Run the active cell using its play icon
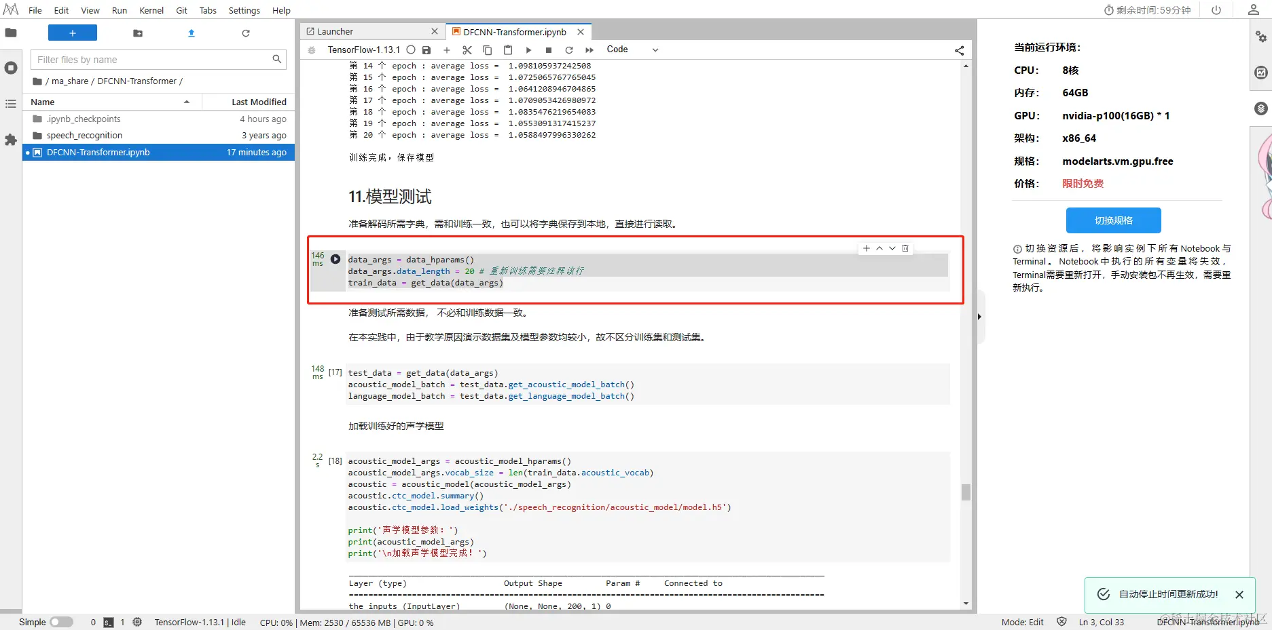Image resolution: width=1272 pixels, height=630 pixels. click(x=335, y=259)
